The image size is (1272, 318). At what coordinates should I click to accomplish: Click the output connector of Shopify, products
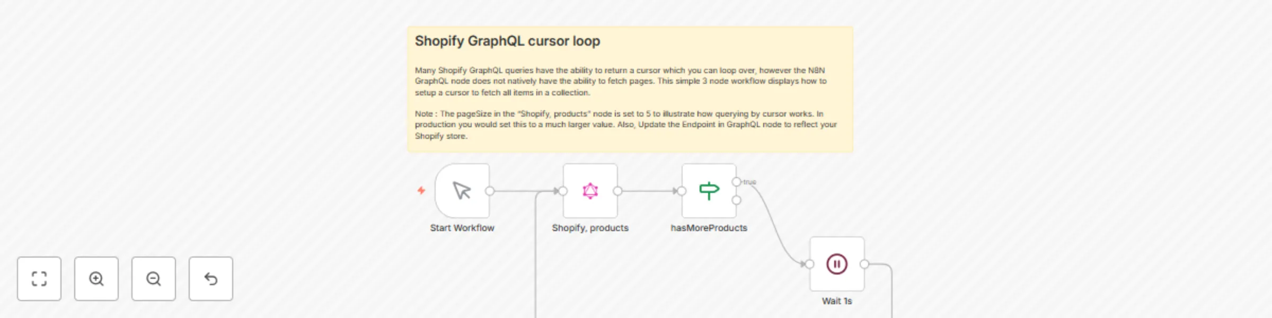pyautogui.click(x=617, y=191)
